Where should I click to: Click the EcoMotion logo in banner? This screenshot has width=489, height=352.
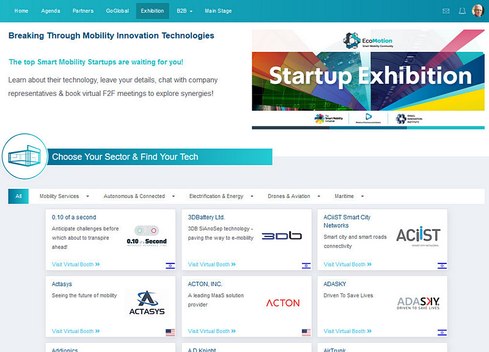(x=368, y=41)
